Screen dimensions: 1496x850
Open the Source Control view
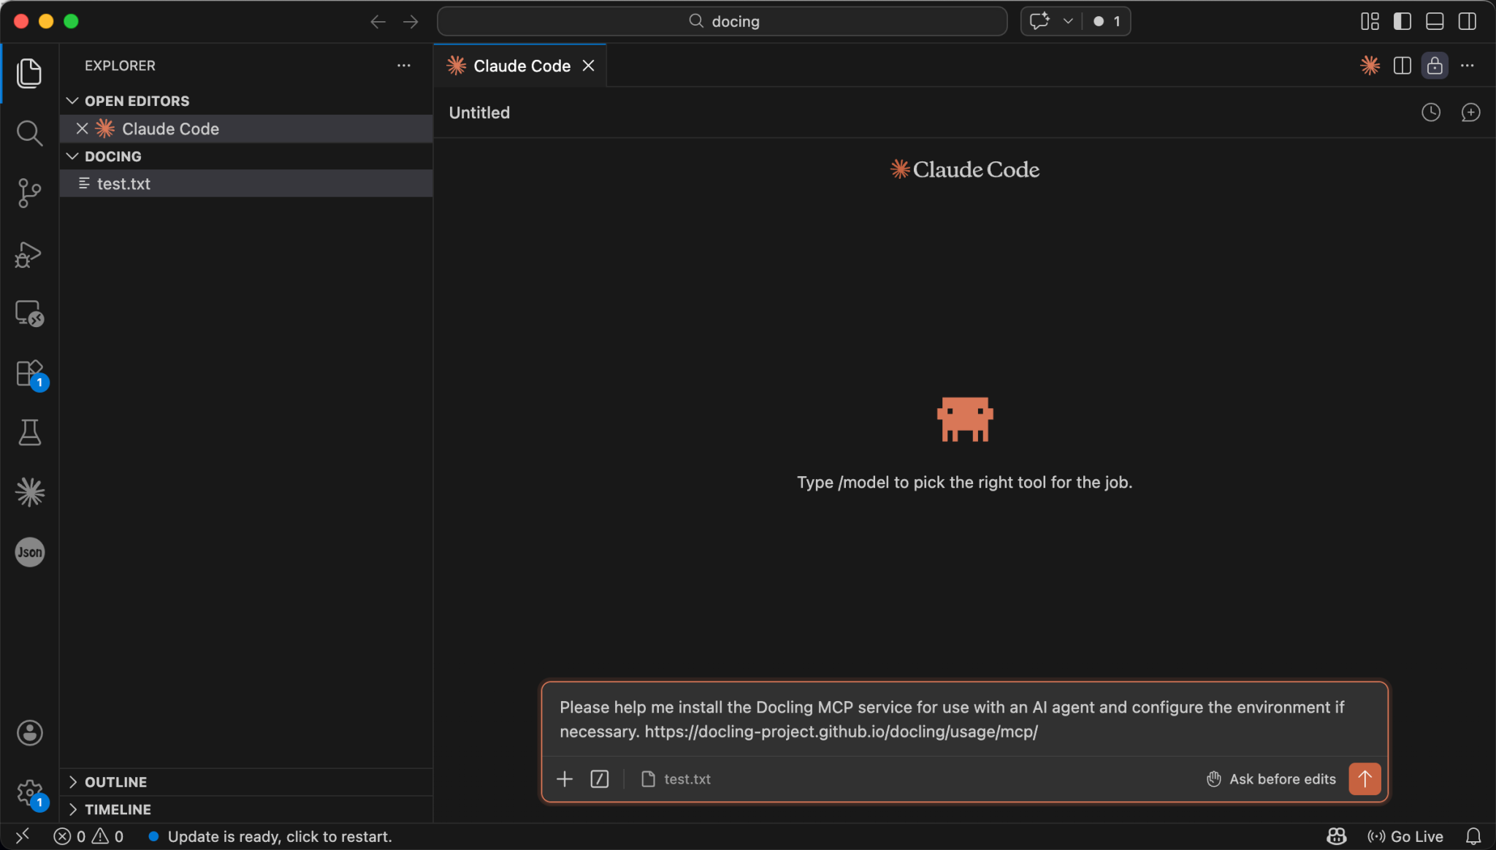click(x=29, y=193)
